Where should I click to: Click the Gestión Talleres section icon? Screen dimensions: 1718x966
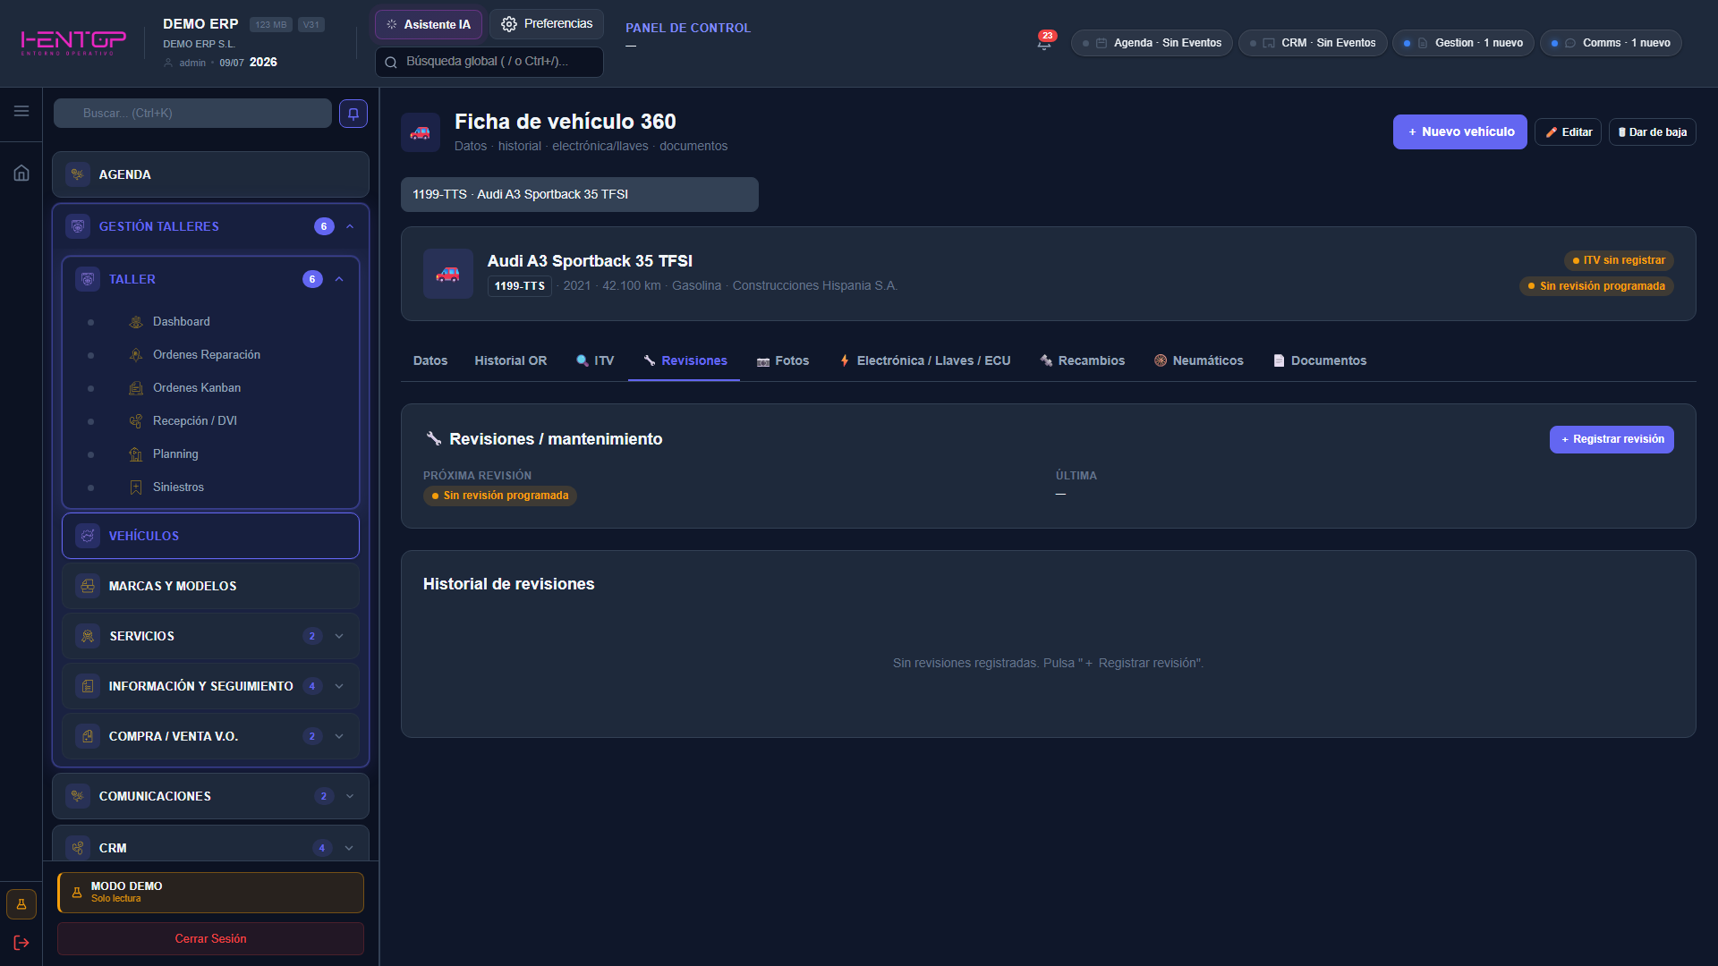[x=78, y=226]
